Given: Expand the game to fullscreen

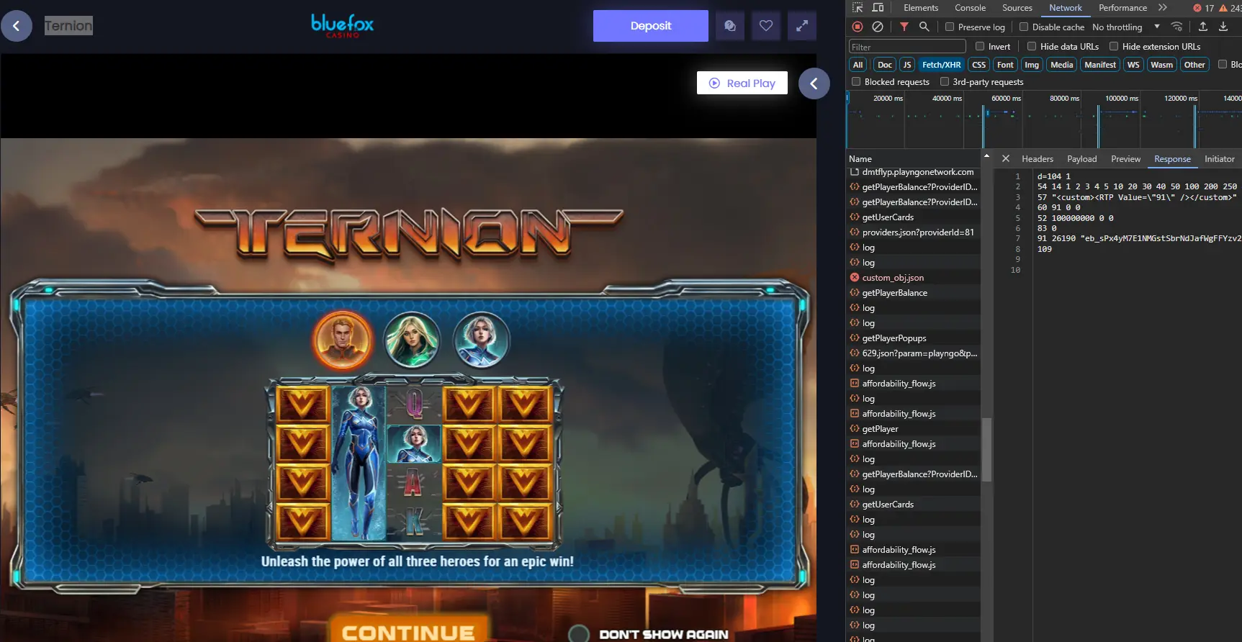Looking at the screenshot, I should (802, 26).
